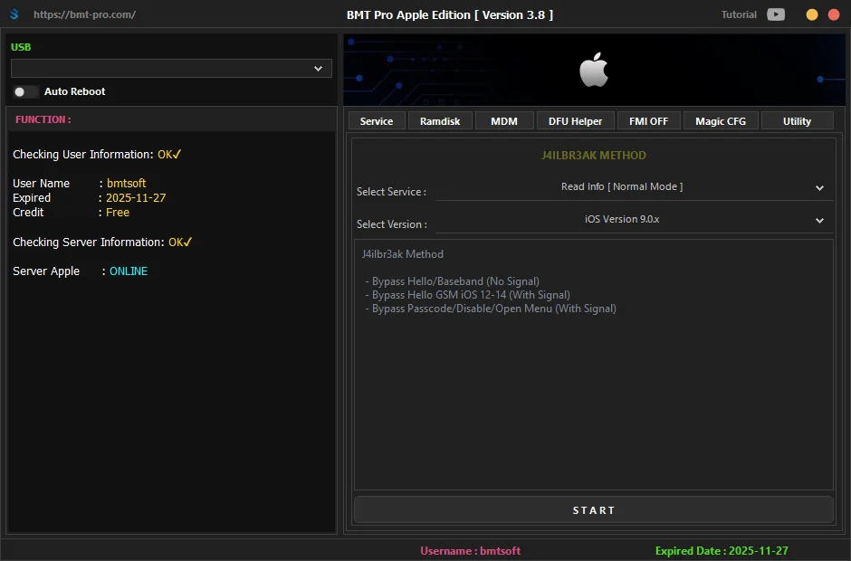Open the Utility tab
The width and height of the screenshot is (851, 561).
(x=798, y=121)
